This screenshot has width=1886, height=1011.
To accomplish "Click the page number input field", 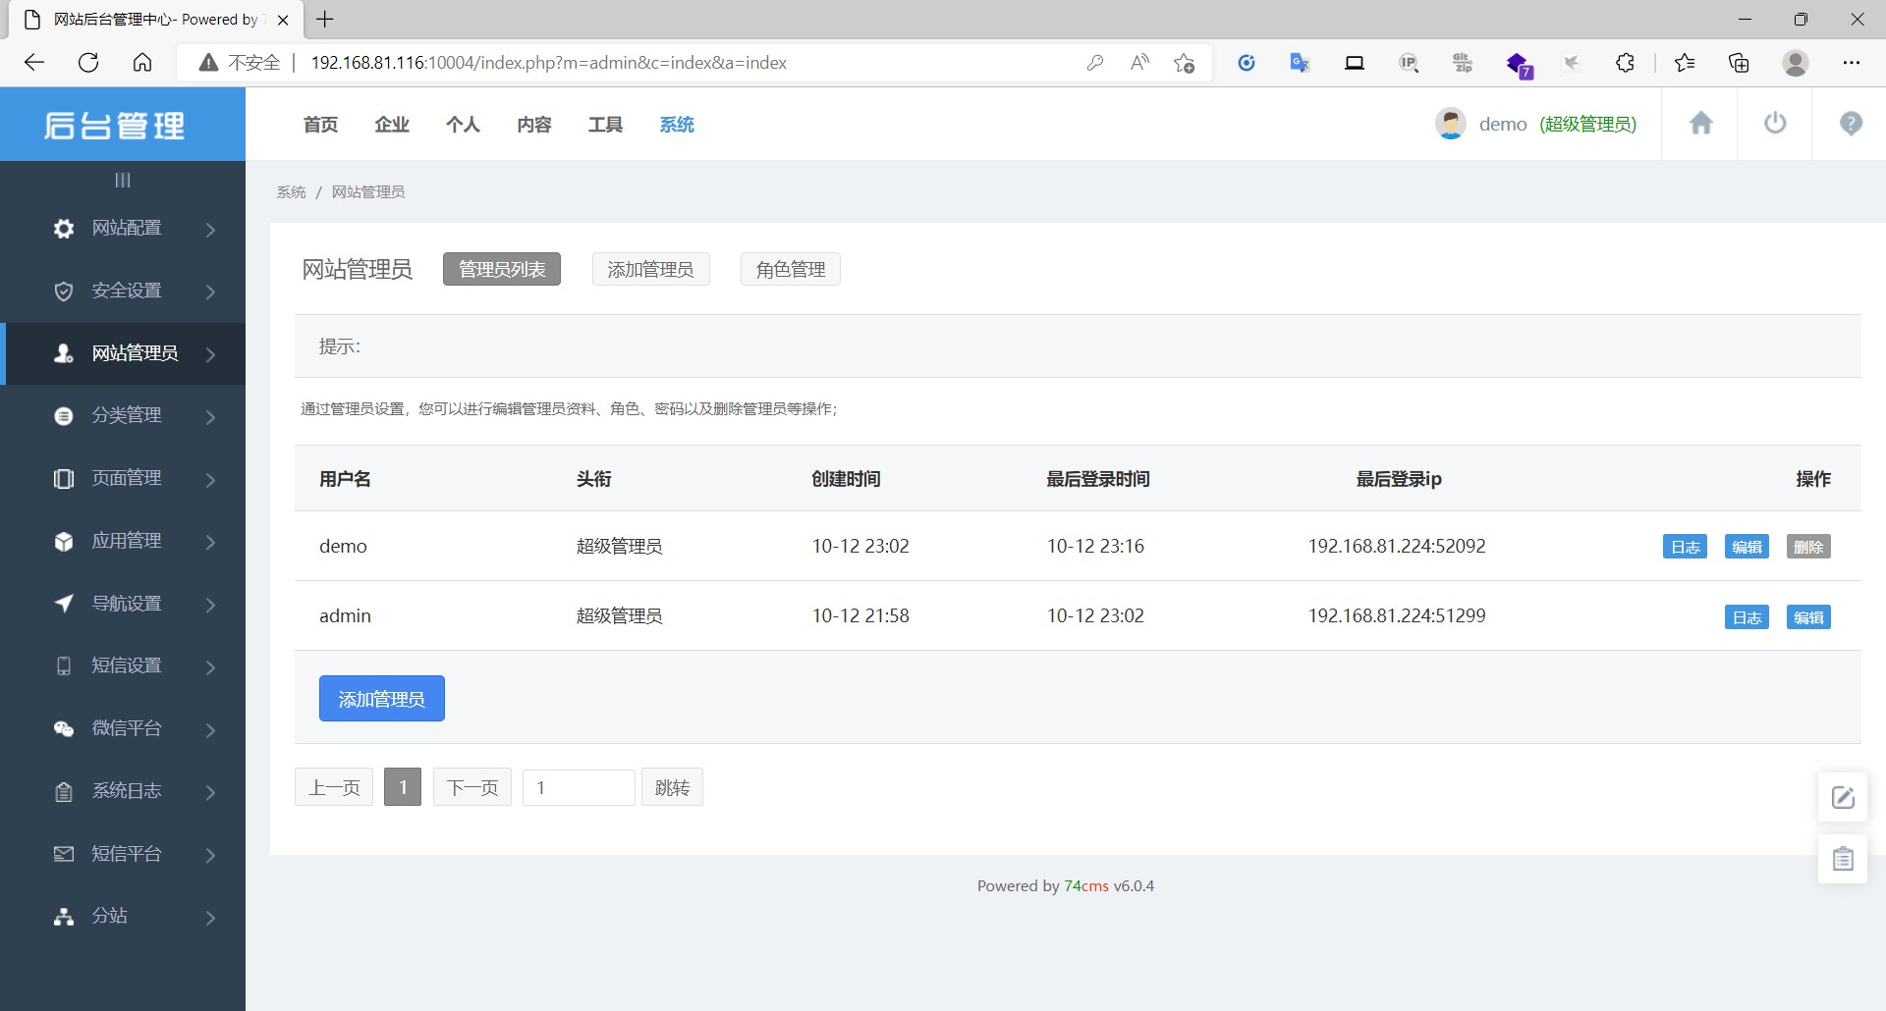I will 579,787.
